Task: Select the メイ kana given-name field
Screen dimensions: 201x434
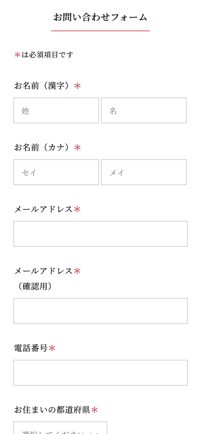Action: (144, 172)
